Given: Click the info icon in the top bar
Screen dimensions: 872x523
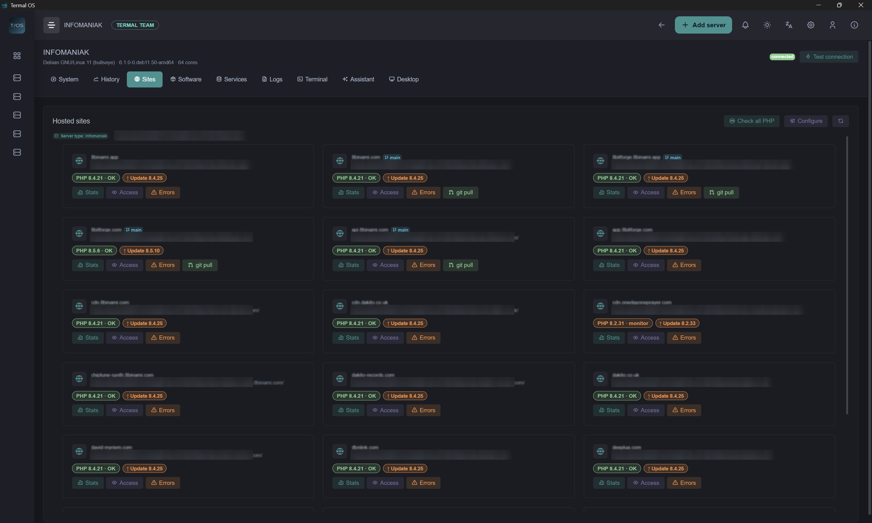Looking at the screenshot, I should (854, 25).
